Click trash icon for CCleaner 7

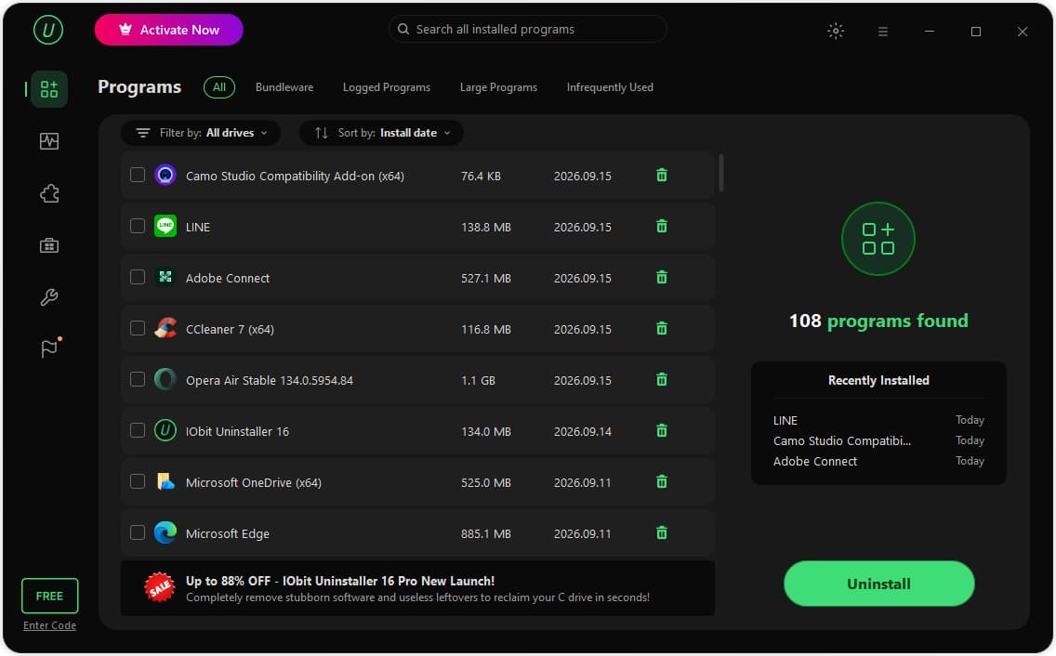pos(662,329)
